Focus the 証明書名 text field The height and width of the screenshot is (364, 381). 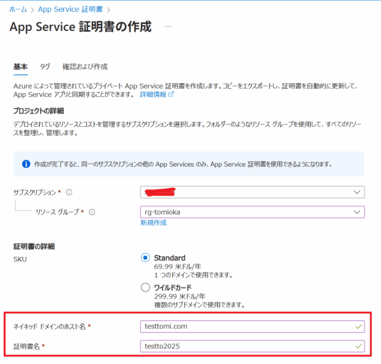tap(248, 346)
